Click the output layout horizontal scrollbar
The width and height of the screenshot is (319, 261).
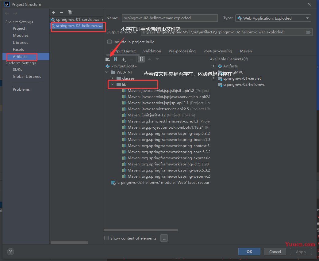click(x=141, y=230)
